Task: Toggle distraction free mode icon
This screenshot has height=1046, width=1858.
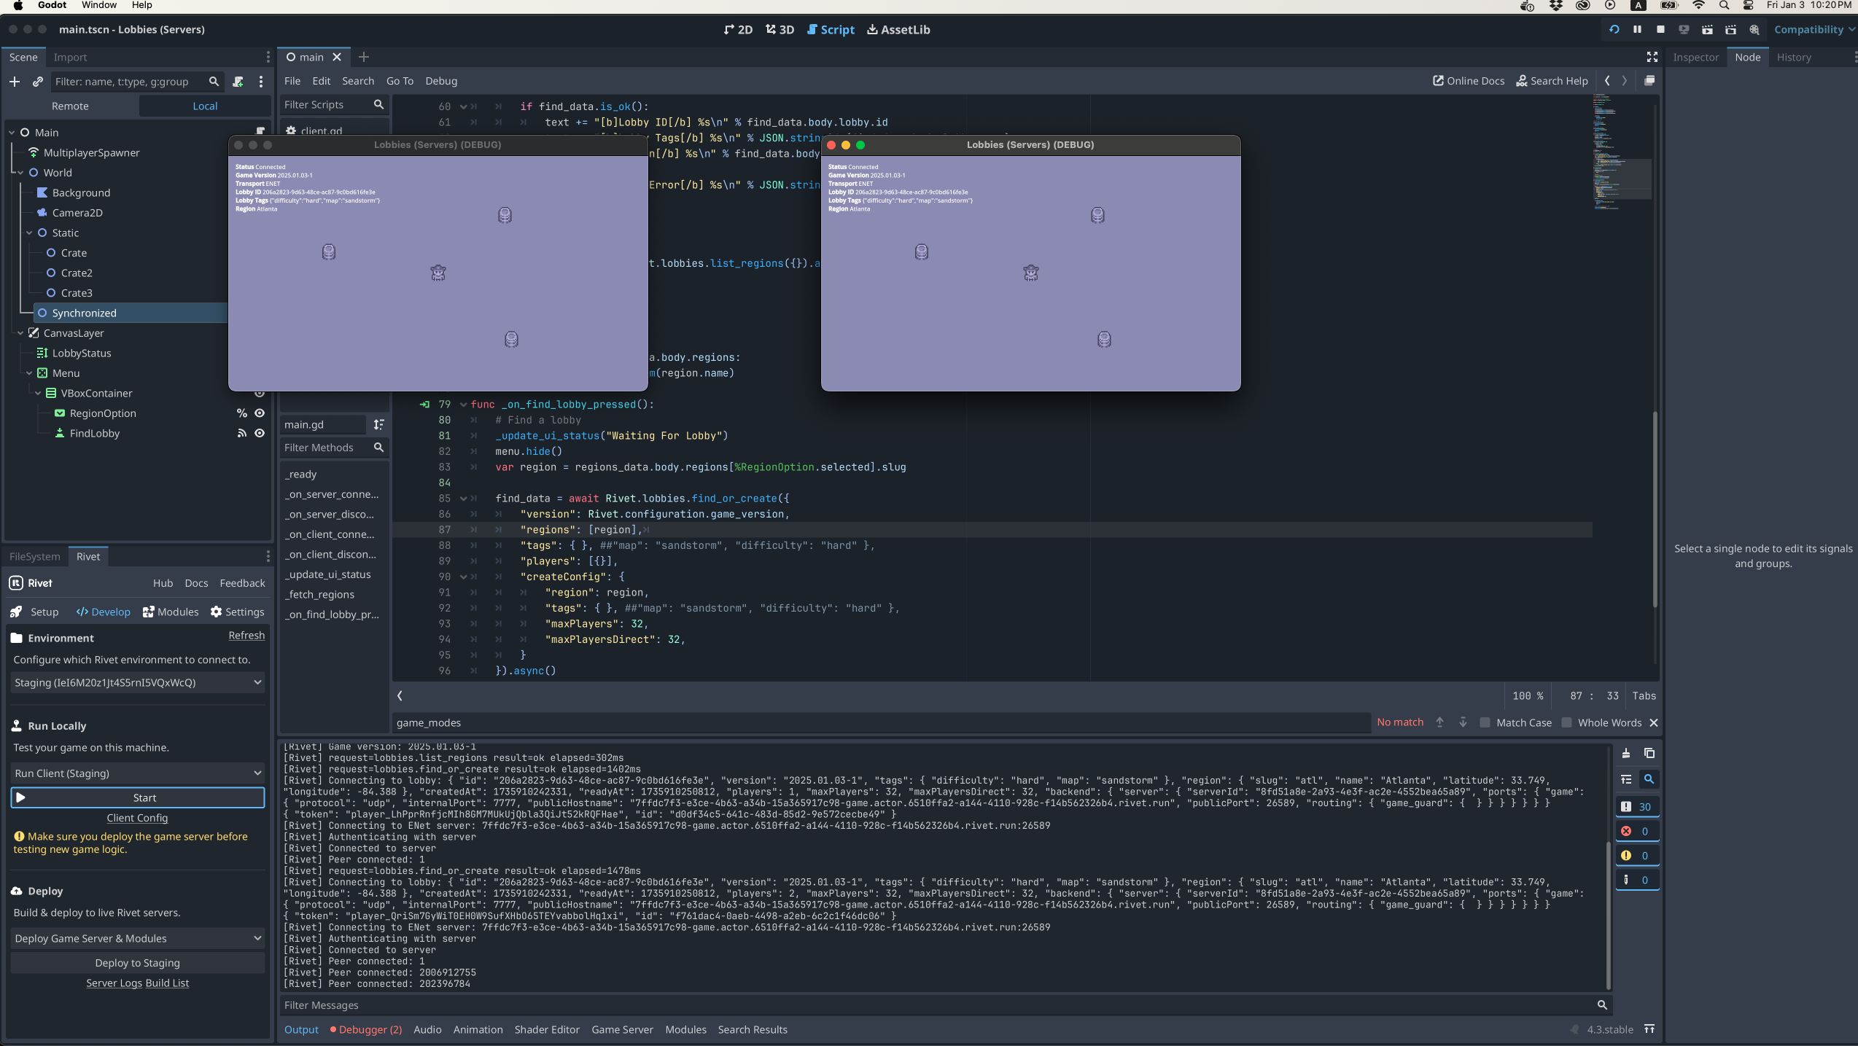Action: click(1652, 57)
